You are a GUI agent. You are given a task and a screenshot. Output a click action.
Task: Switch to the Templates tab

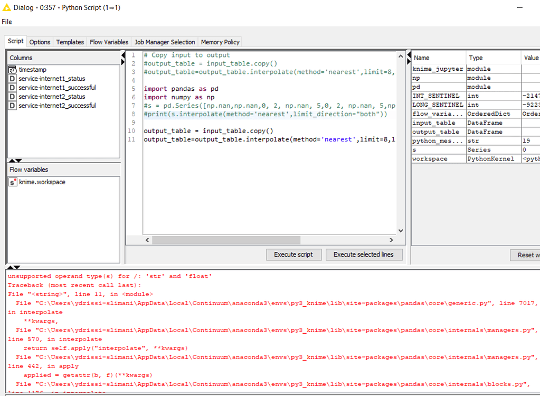click(70, 41)
